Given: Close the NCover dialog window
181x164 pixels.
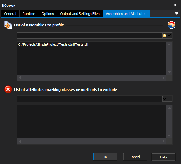Looking at the screenshot, I should [x=175, y=5].
